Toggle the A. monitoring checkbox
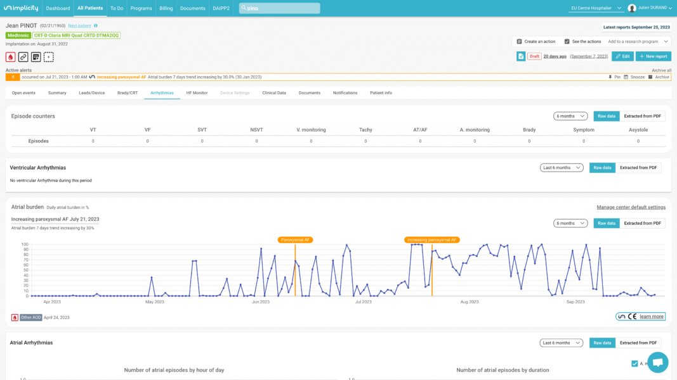 tap(634, 364)
